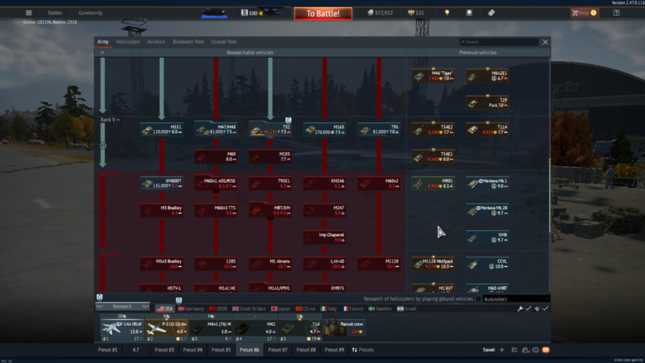645x363 pixels.
Task: Select the M6A2E1 premium vehicle
Action: [487, 76]
